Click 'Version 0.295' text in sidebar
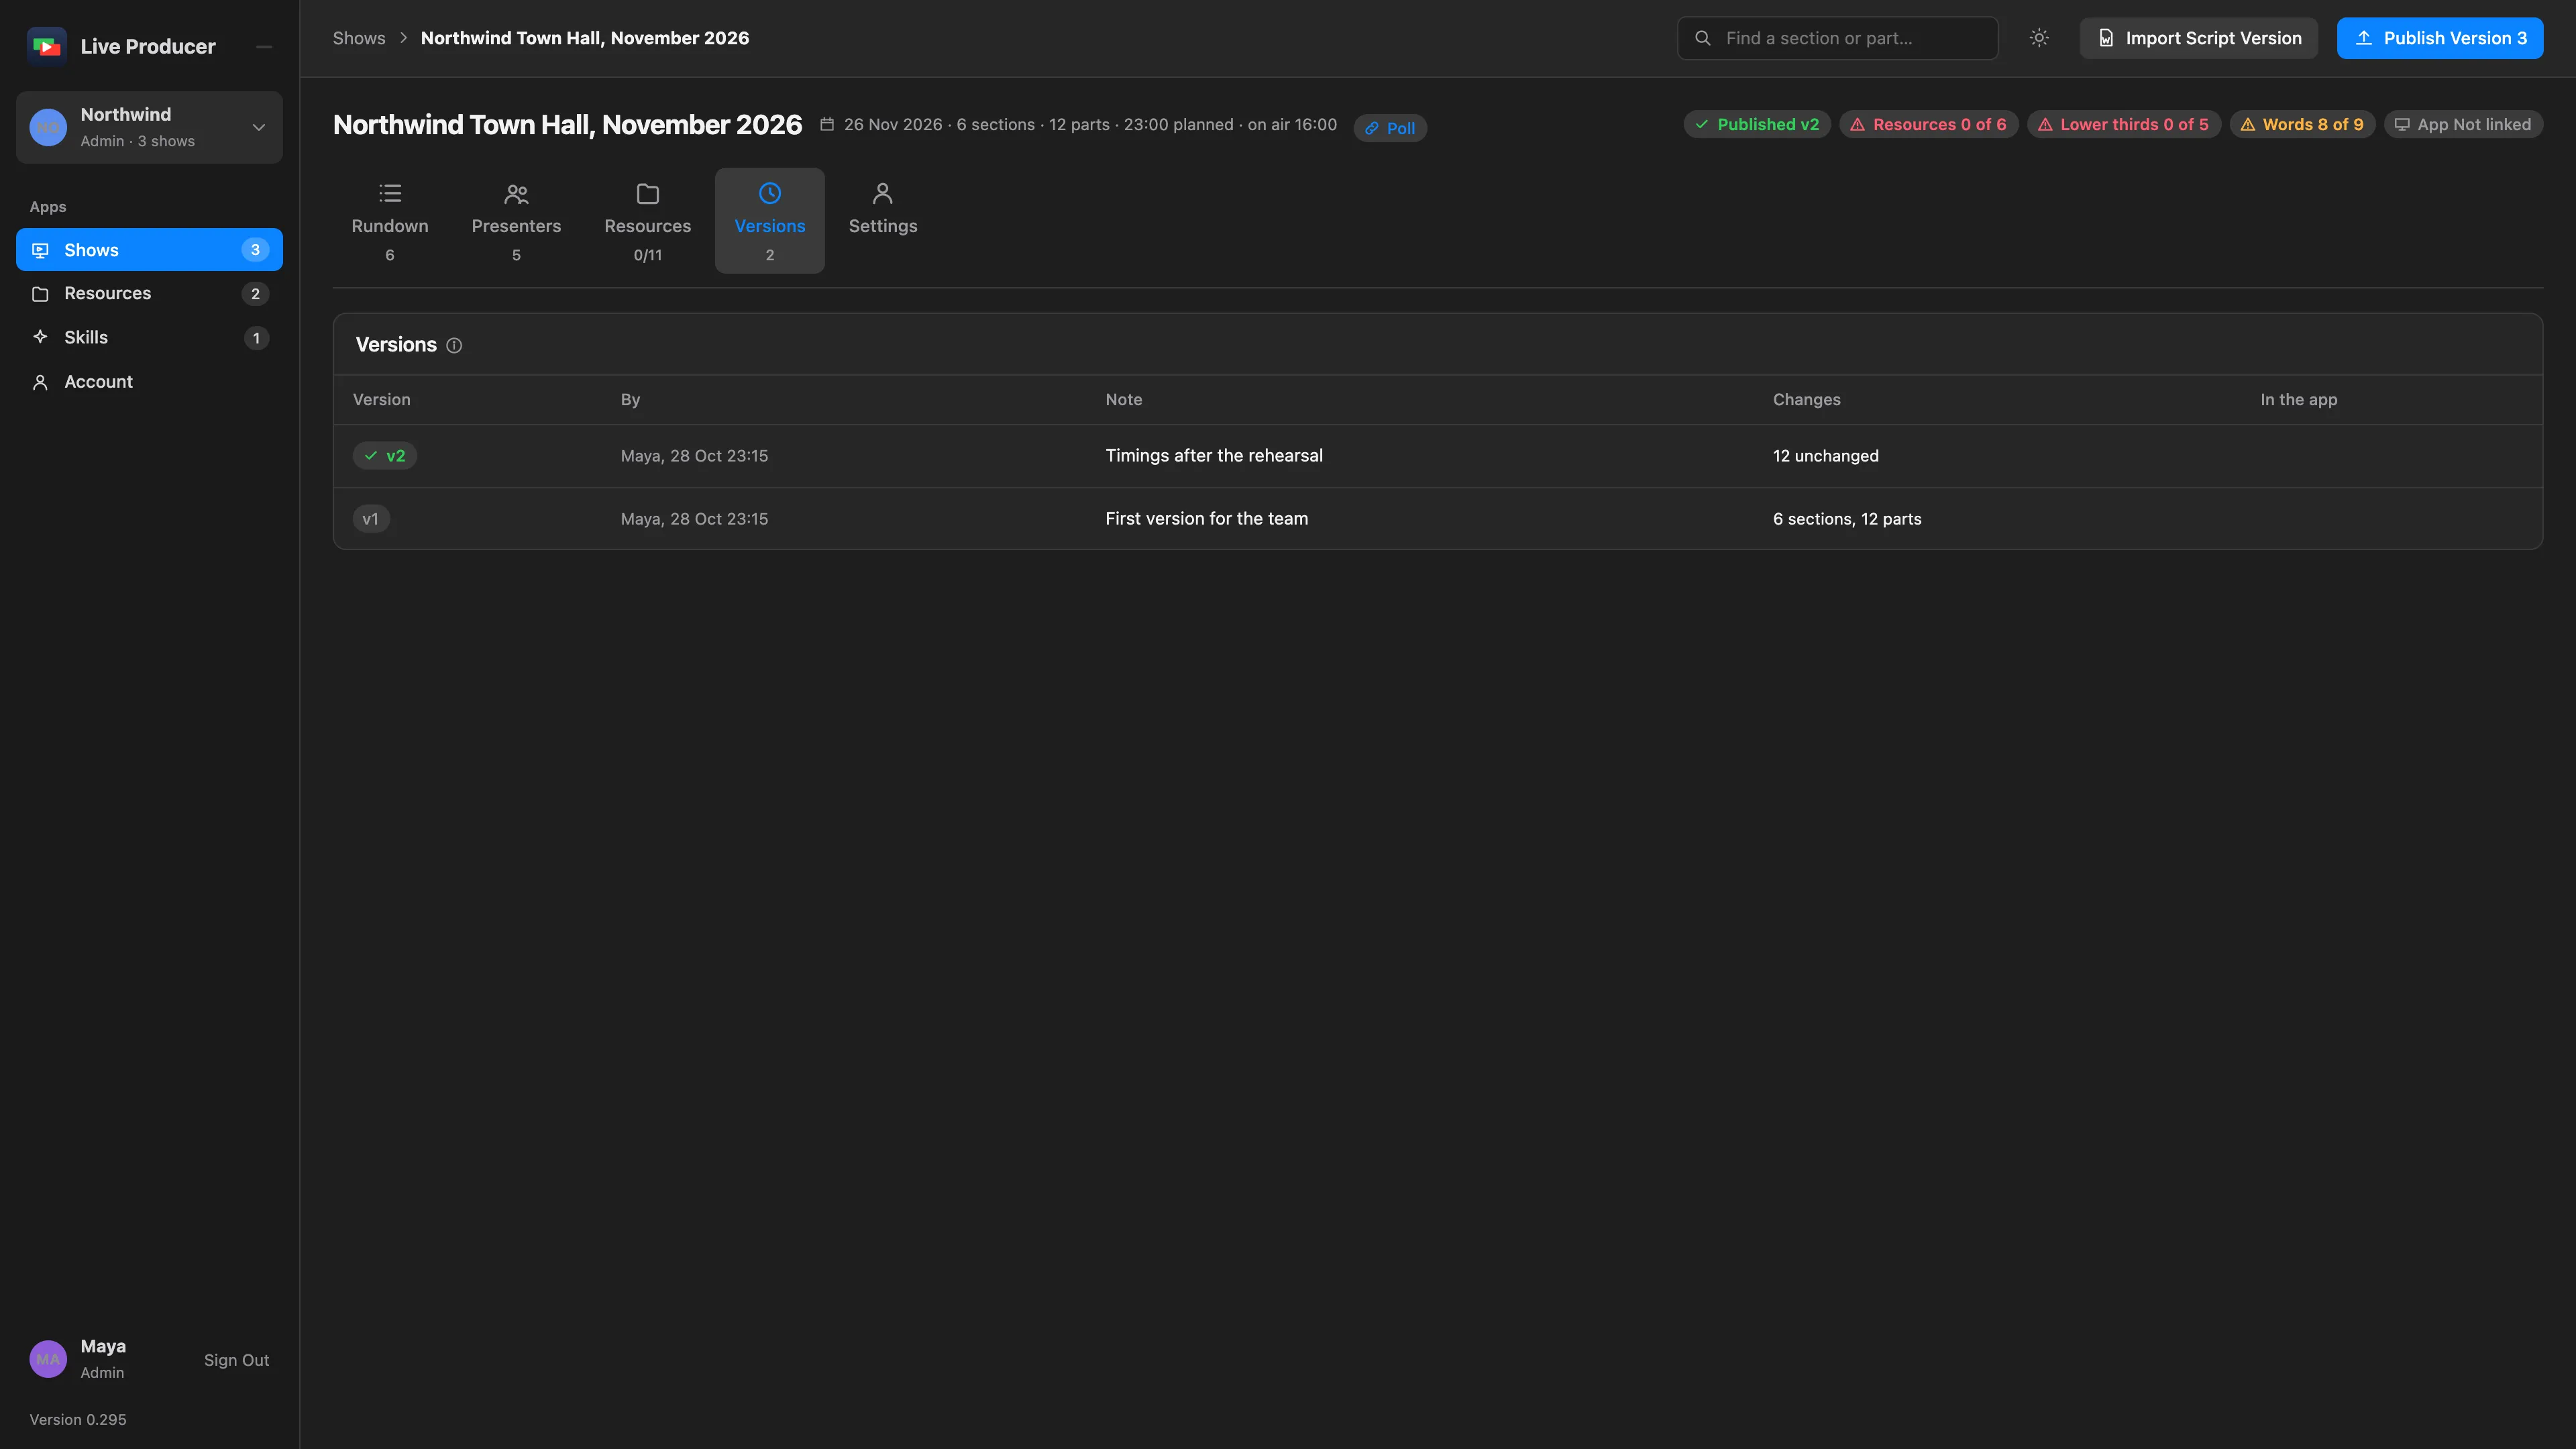 pos(78,1420)
